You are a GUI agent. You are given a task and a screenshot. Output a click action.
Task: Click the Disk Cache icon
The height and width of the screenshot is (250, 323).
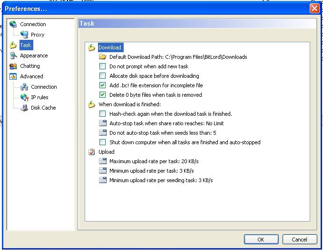coord(24,108)
